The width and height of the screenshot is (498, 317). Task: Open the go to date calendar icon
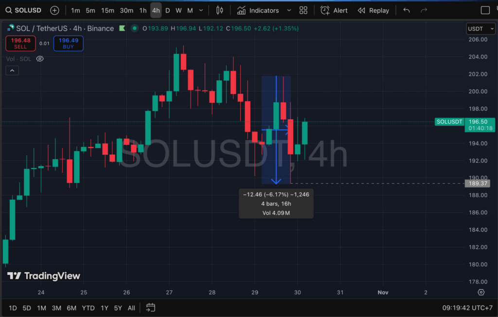click(151, 308)
